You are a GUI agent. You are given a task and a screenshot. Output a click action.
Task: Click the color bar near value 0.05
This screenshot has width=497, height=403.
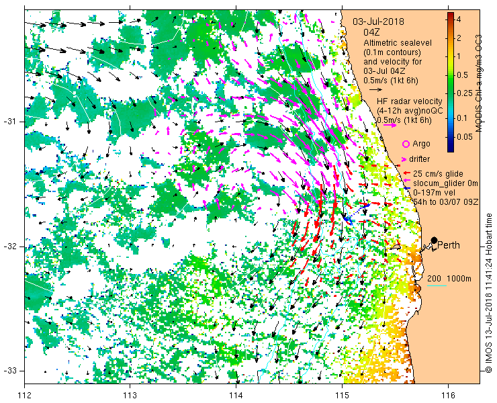coord(451,137)
